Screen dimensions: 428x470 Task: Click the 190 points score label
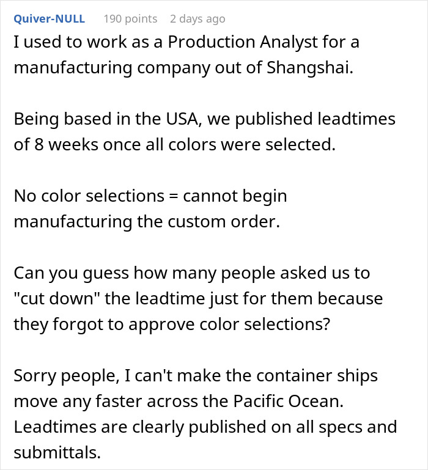(x=130, y=19)
